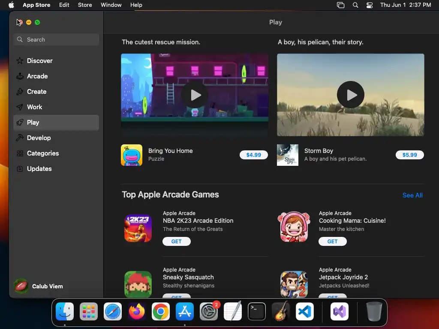Launch Safari from the Dock
The width and height of the screenshot is (439, 329).
[x=113, y=311]
